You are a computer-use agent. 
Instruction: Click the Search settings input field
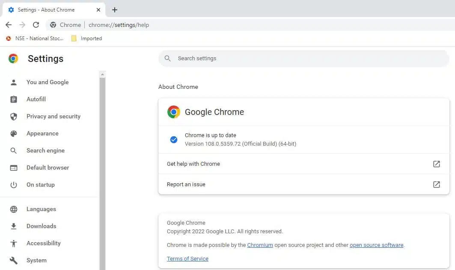coord(303,59)
